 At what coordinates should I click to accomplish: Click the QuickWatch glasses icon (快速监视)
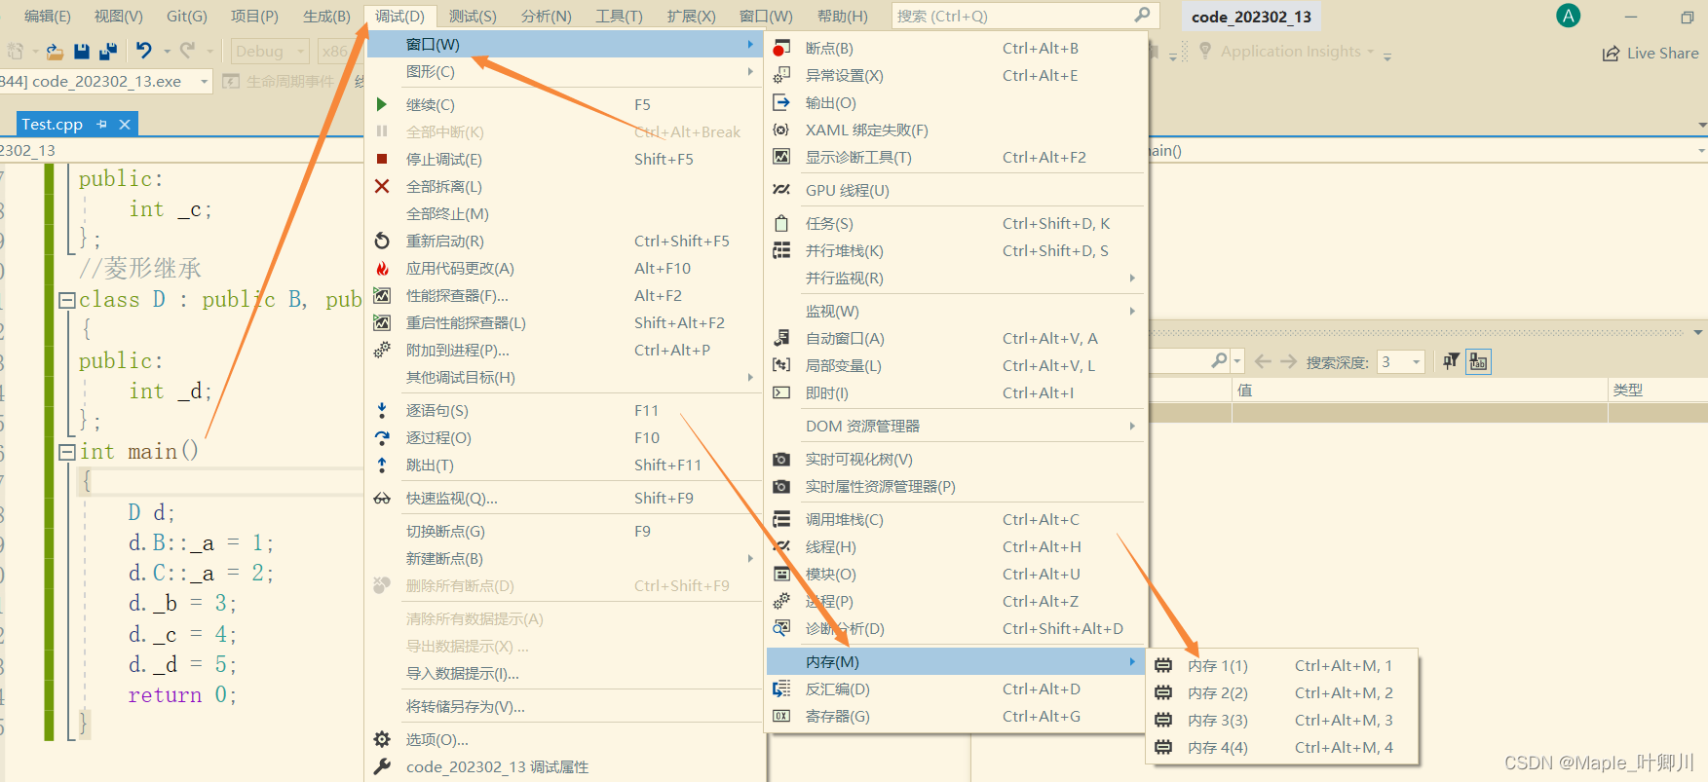[382, 498]
